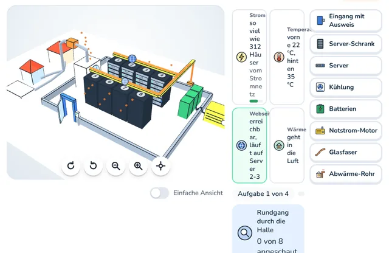
Task: Click the cable icon beside Glasfaser
Action: click(320, 152)
